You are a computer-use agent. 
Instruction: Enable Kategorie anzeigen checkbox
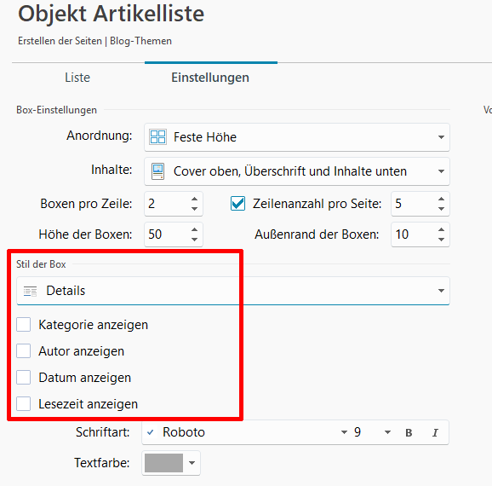pyautogui.click(x=24, y=324)
